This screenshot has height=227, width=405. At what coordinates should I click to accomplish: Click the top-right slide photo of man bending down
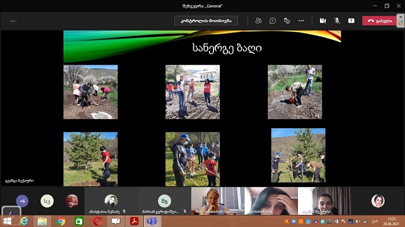tap(295, 92)
